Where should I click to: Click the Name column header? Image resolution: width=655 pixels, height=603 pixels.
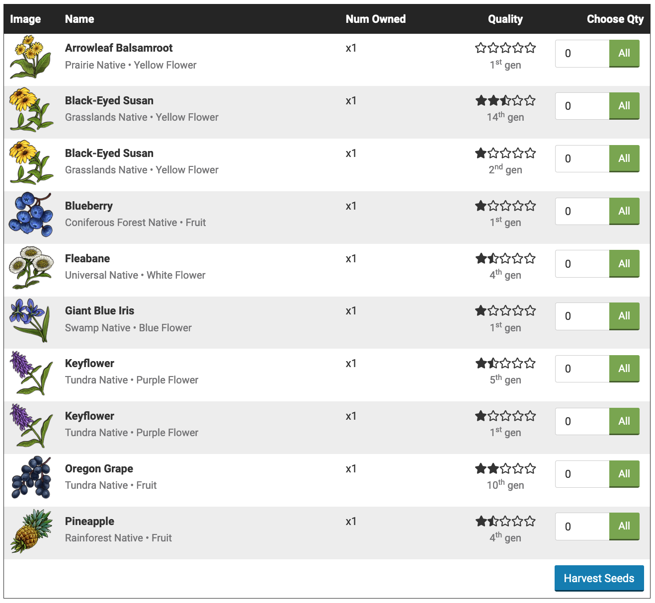80,19
